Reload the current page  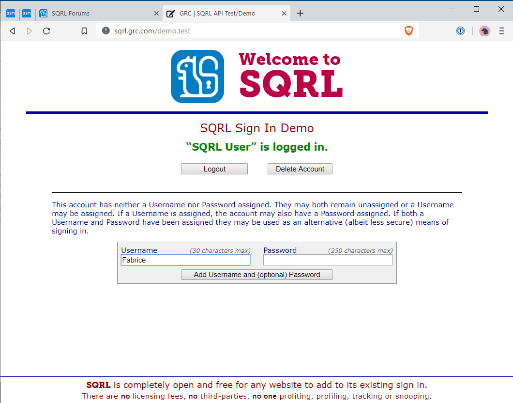pyautogui.click(x=46, y=31)
